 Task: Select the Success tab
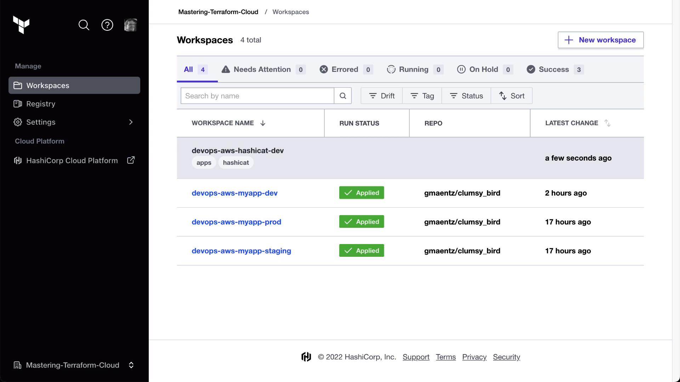point(555,69)
